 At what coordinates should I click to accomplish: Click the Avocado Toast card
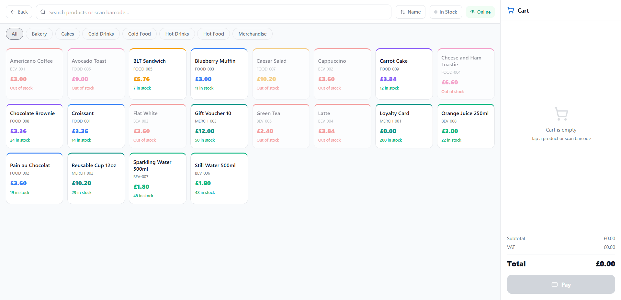(96, 74)
